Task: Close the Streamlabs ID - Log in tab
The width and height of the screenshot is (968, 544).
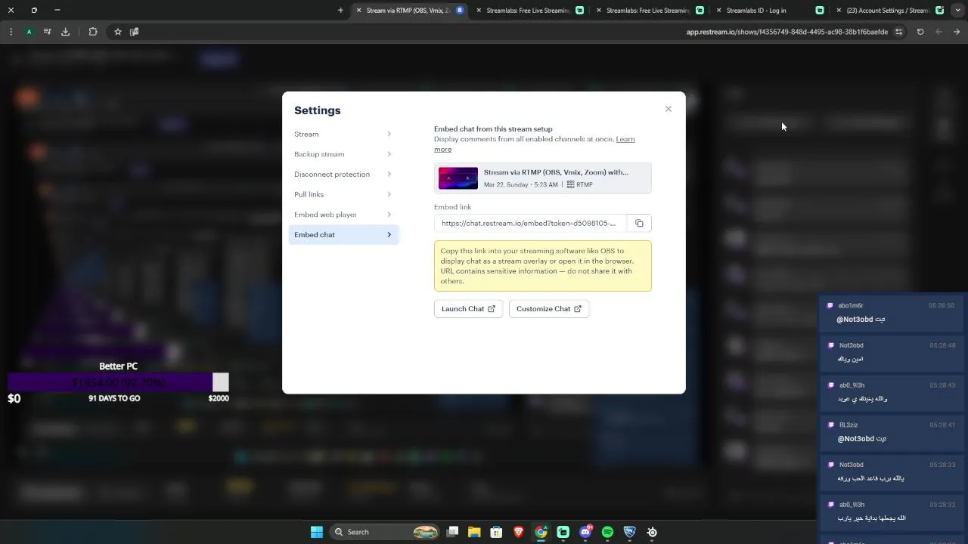Action: pos(718,11)
